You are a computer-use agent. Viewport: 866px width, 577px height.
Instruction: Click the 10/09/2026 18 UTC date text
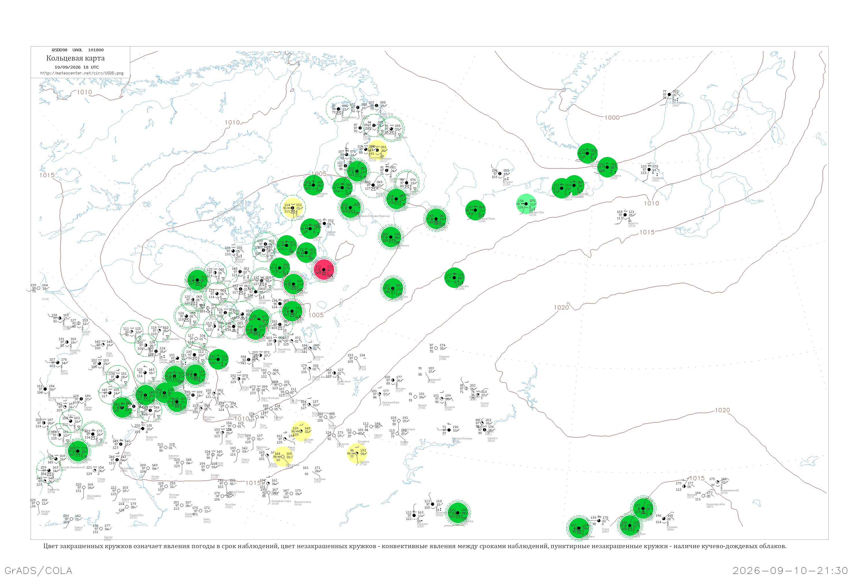[76, 67]
